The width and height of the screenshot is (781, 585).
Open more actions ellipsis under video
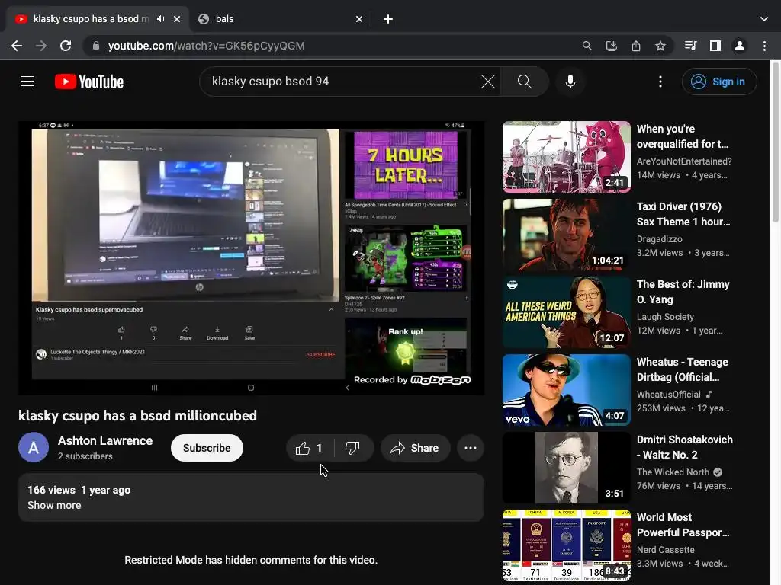coord(470,448)
